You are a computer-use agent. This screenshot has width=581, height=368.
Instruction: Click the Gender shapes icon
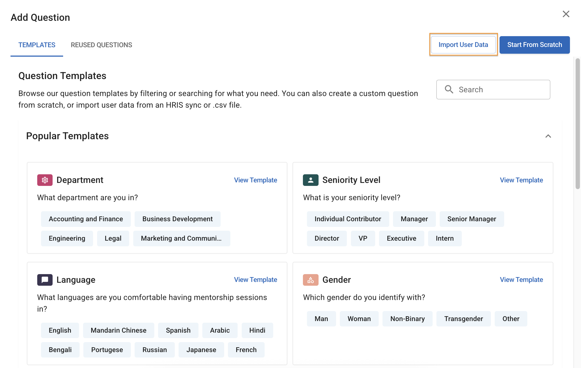(x=310, y=280)
